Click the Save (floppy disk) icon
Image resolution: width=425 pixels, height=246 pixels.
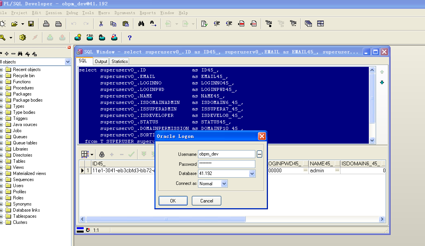(x=31, y=24)
